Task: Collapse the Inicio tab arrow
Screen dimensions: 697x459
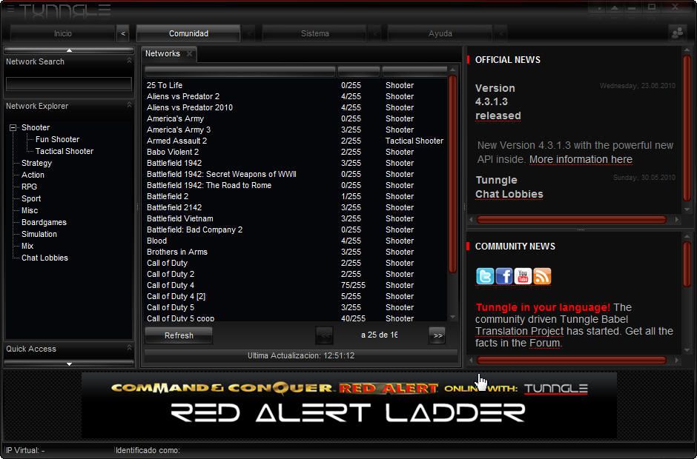Action: pyautogui.click(x=122, y=33)
